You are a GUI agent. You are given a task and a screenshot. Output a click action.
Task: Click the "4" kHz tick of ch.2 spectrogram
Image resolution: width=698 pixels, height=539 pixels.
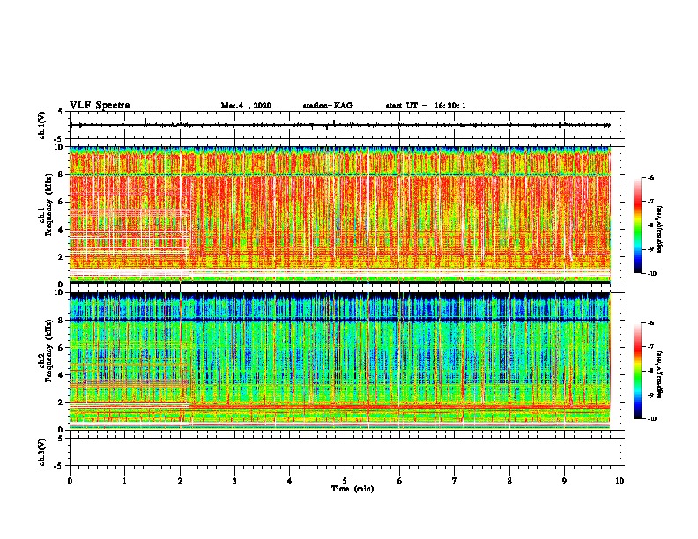tap(62, 375)
